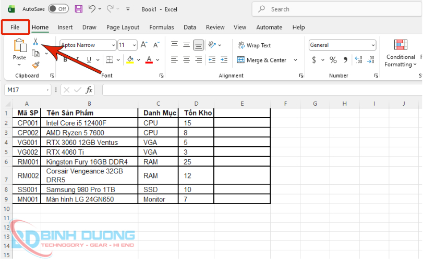Viewport: 423px width, 266px height.
Task: Open Clipboard dialog launcher
Action: (52, 76)
